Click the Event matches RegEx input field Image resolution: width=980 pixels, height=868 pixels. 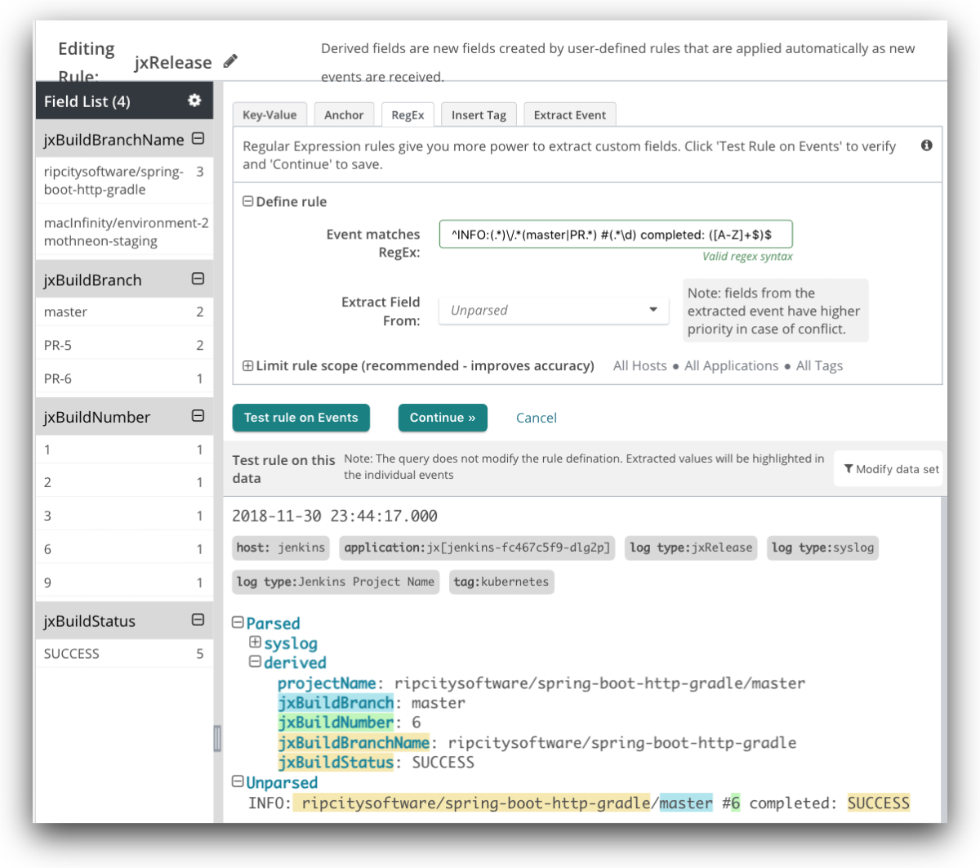[615, 234]
